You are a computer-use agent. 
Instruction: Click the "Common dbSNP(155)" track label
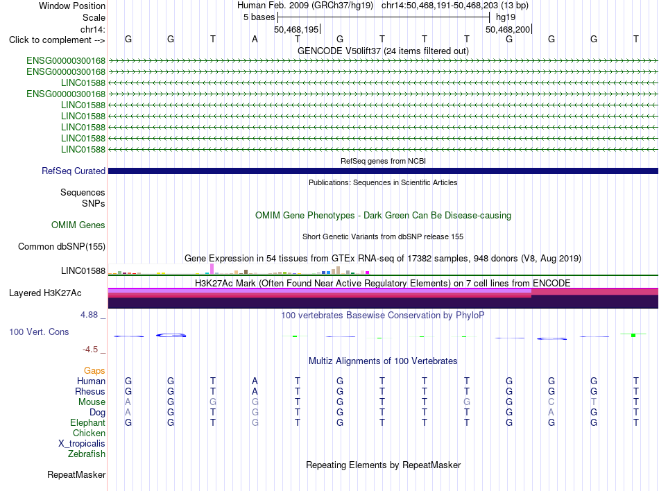pyautogui.click(x=61, y=247)
